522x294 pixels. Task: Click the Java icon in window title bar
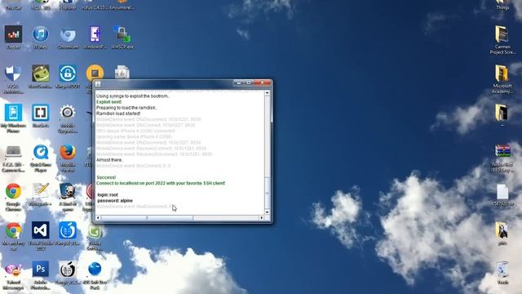(x=98, y=84)
